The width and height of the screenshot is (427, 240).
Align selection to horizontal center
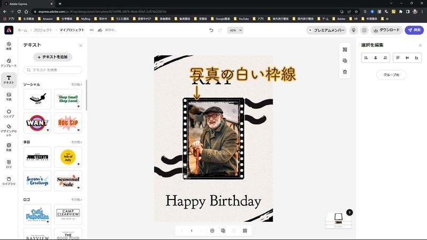[376, 58]
